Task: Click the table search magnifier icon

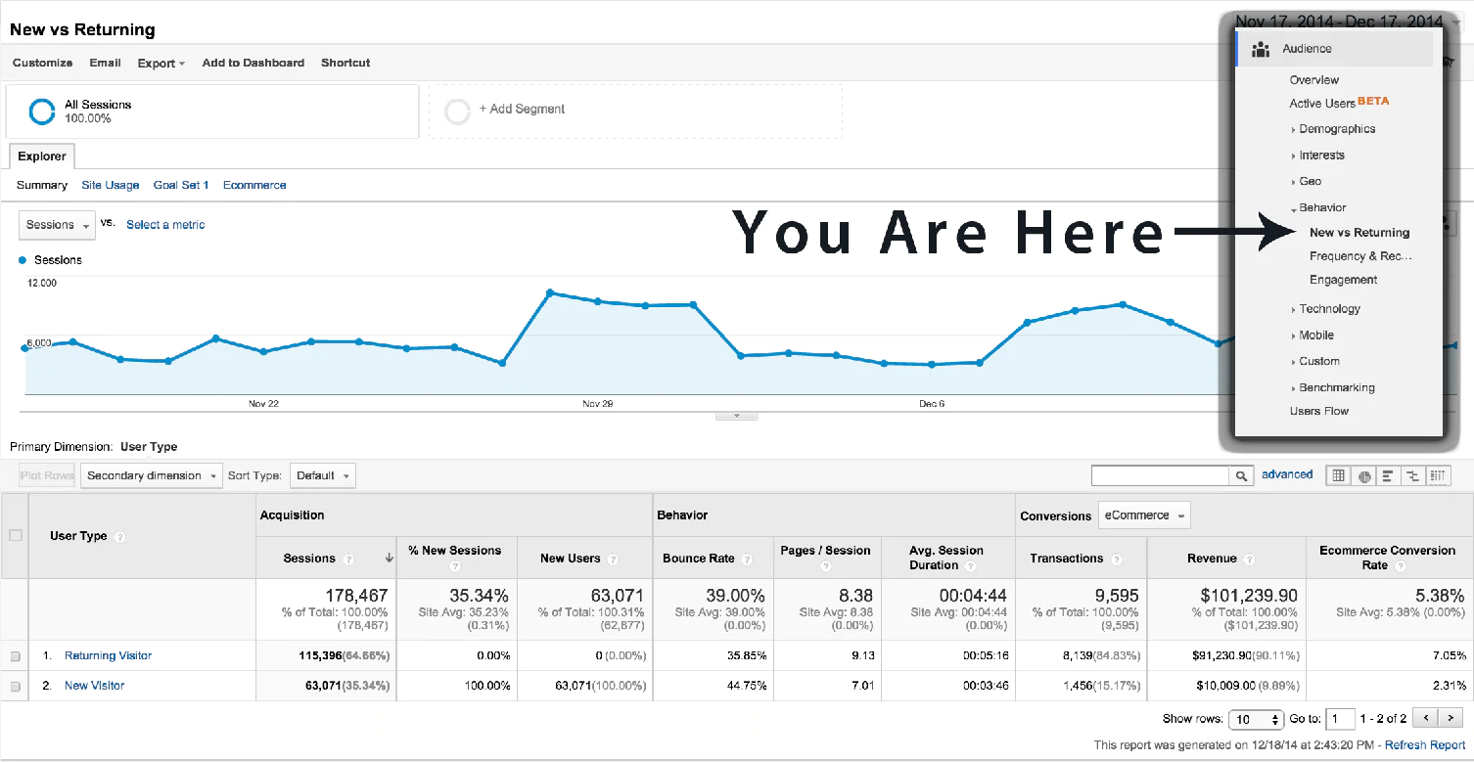Action: point(1241,475)
